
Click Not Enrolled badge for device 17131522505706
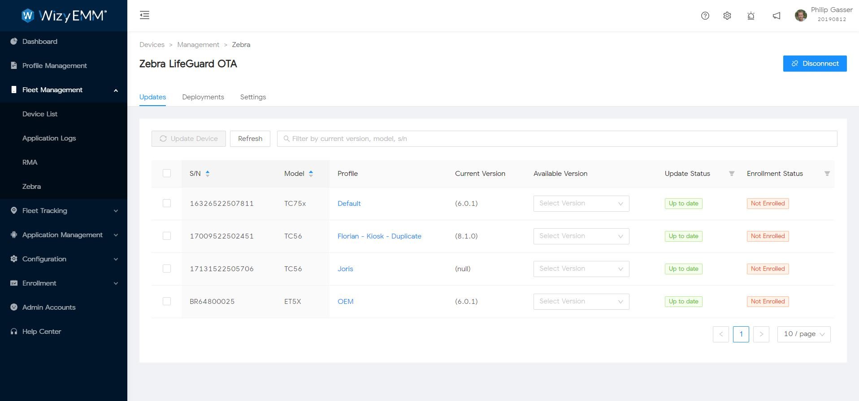(x=768, y=269)
